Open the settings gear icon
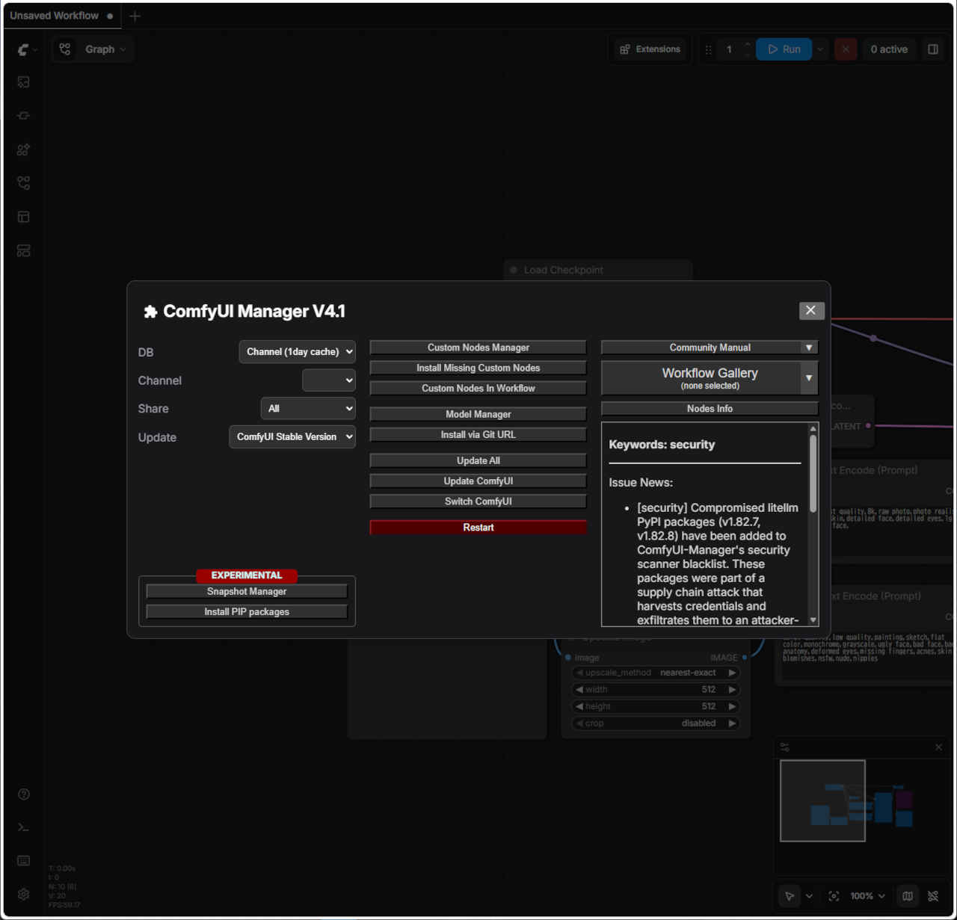Image resolution: width=957 pixels, height=920 pixels. [x=24, y=895]
